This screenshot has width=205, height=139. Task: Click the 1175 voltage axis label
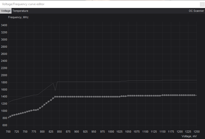pos(171,132)
